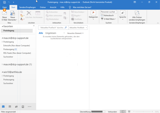The height and width of the screenshot is (113, 160).
Task: Open Suchordner under win10@artfiles.de
Action: (8, 83)
